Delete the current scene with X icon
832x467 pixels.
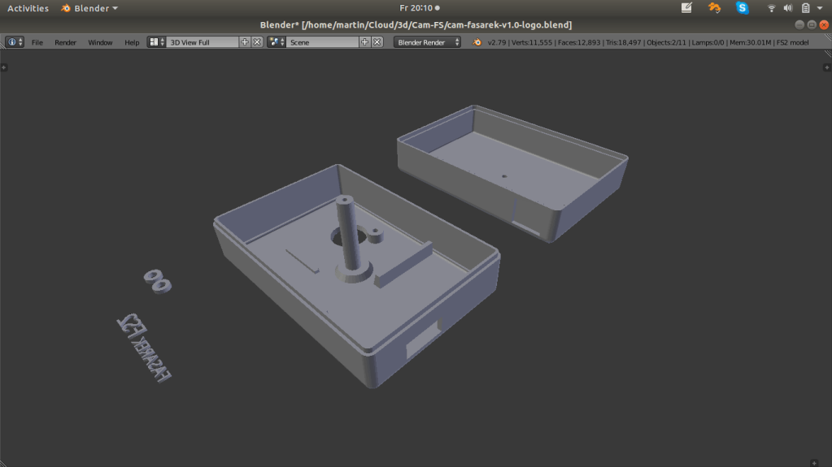tap(377, 42)
